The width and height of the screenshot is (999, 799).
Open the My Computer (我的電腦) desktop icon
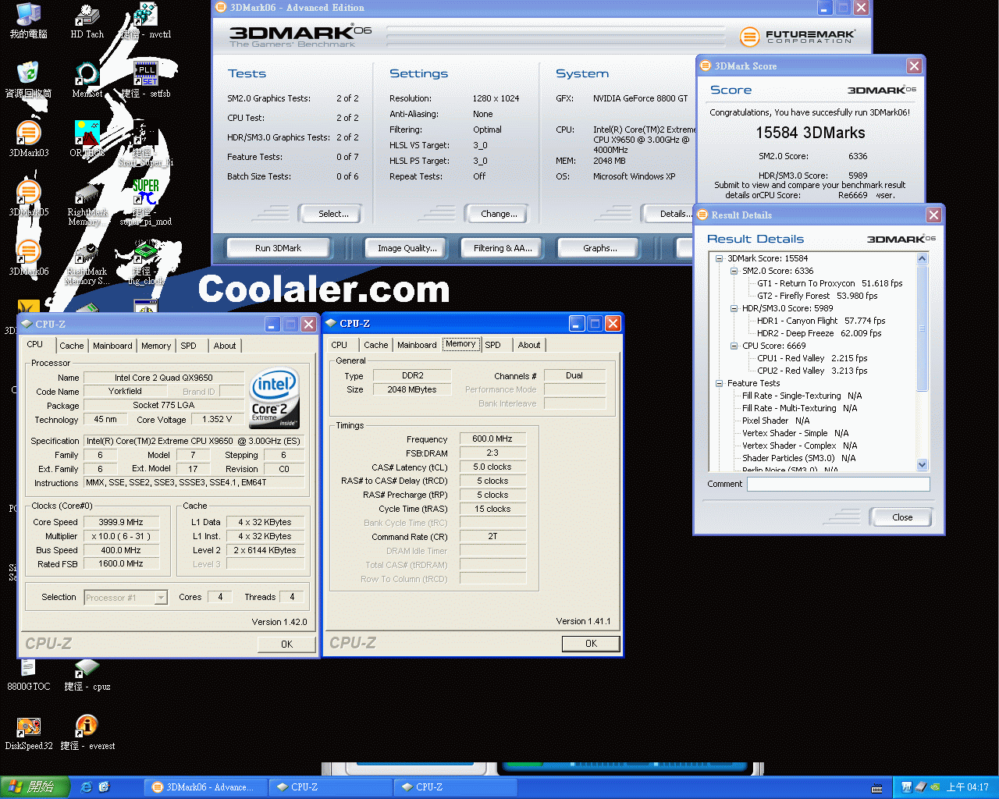click(x=29, y=21)
